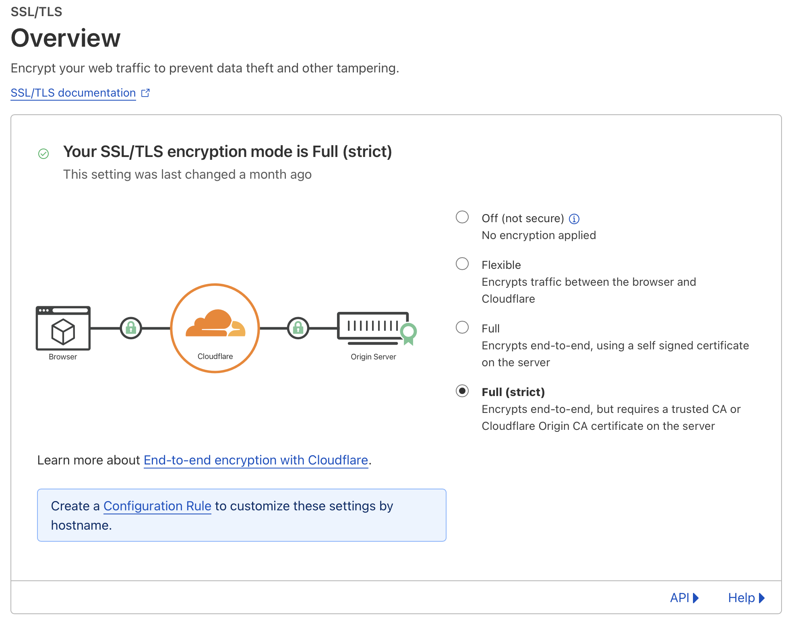
Task: Open End-to-end encryption with Cloudflare link
Action: tap(256, 460)
